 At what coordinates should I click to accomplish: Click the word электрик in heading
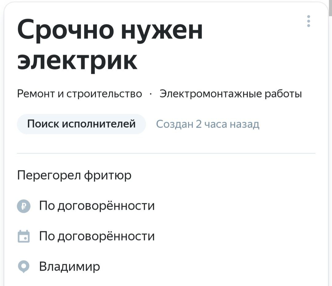point(77,62)
